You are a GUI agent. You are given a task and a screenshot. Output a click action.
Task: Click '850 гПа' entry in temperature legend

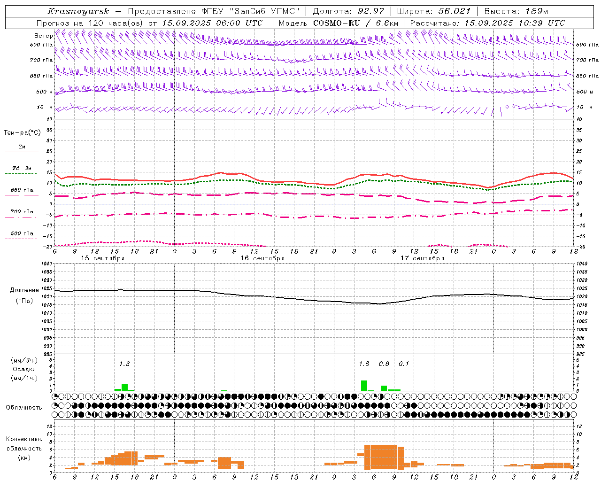(22, 190)
